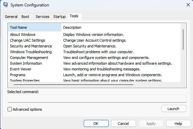The image size is (193, 129).
Task: Click the Cancel button
Action: [x=123, y=124]
